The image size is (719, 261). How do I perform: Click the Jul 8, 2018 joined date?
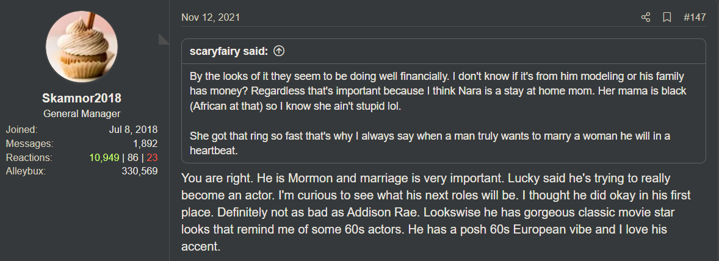[133, 129]
